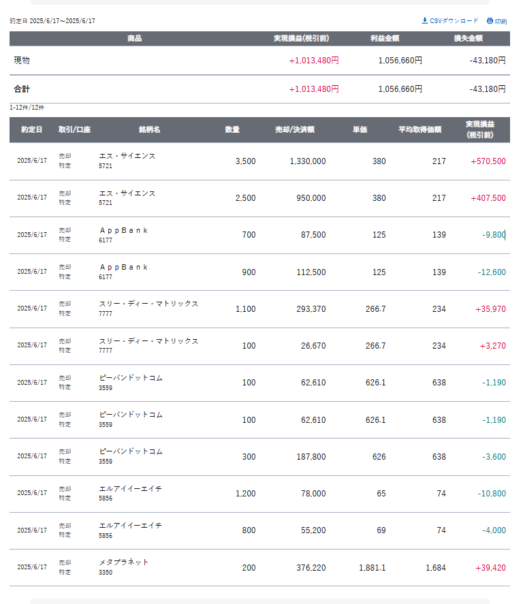The width and height of the screenshot is (523, 604).
Task: Select the 銘柄名 column header
Action: (149, 130)
